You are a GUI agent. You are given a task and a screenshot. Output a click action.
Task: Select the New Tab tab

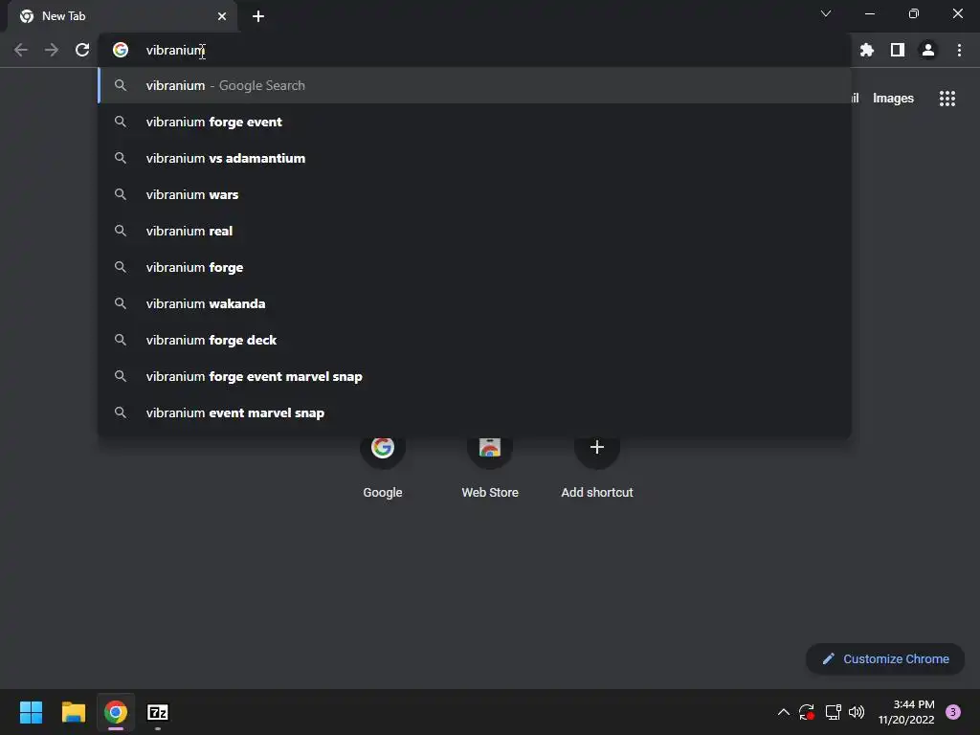tap(122, 16)
